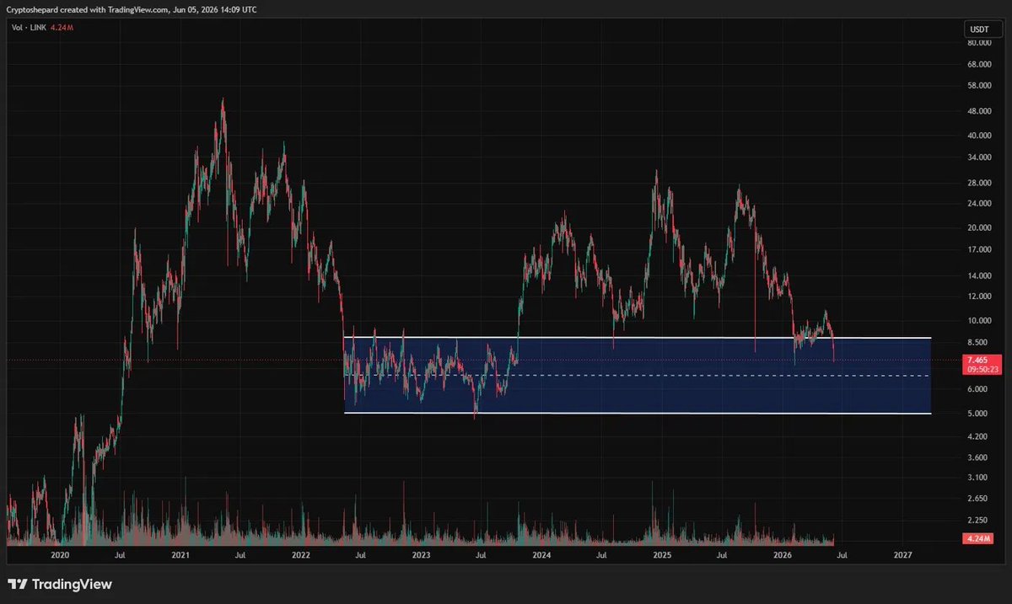Click the 12.000 price axis label
This screenshot has height=604, width=1012.
pos(978,297)
